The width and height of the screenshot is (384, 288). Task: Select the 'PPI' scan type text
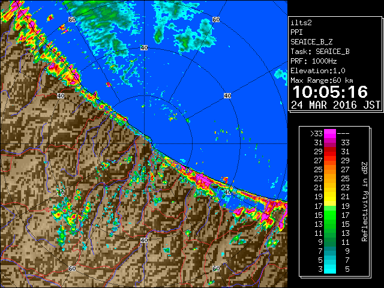pos(296,32)
